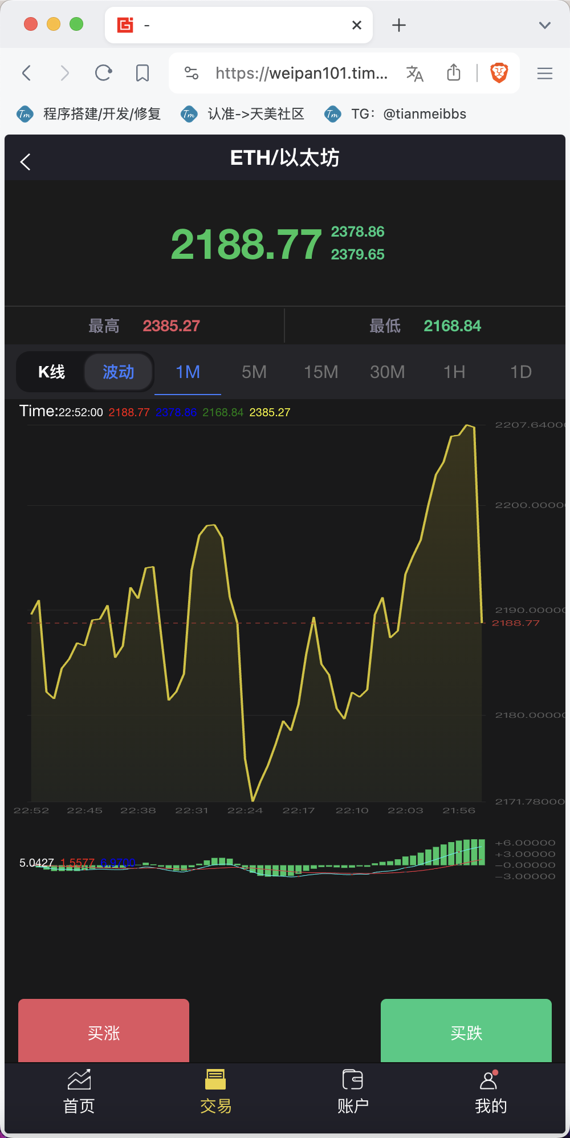The width and height of the screenshot is (570, 1138).
Task: Open bookmark 认准->天美社区
Action: [242, 114]
